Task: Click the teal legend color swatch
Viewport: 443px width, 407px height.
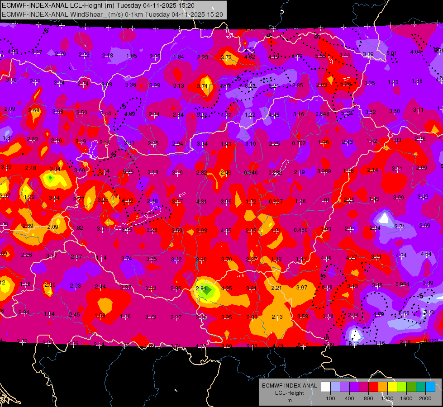Action: click(x=421, y=387)
